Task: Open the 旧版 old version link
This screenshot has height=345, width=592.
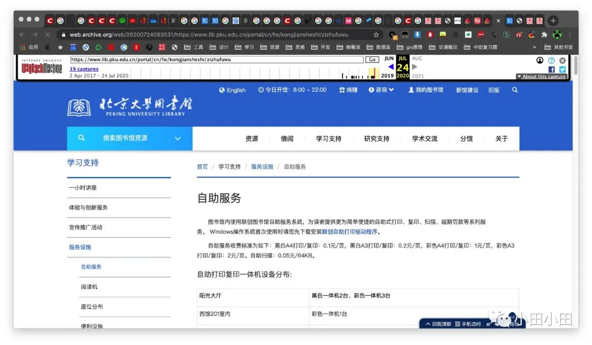Action: [x=494, y=90]
